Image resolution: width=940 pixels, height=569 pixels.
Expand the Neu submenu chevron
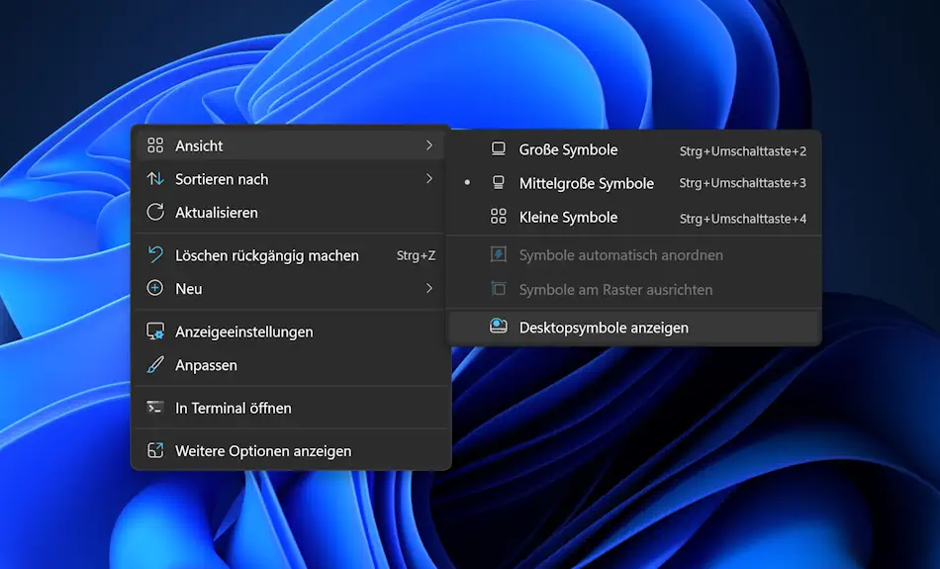point(429,288)
